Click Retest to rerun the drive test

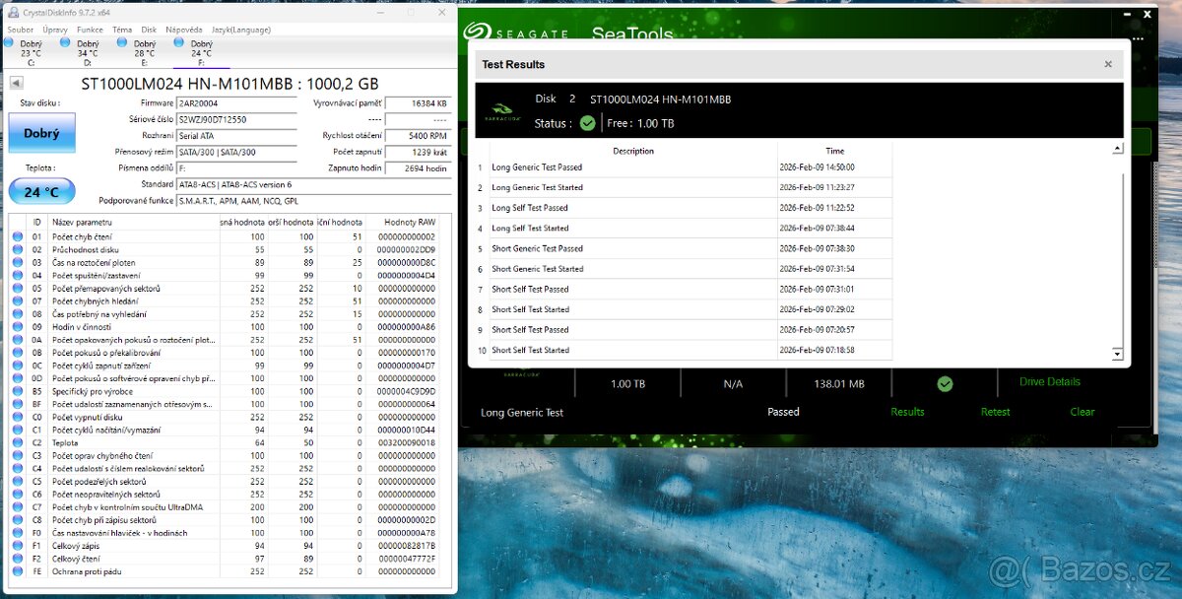(x=995, y=412)
